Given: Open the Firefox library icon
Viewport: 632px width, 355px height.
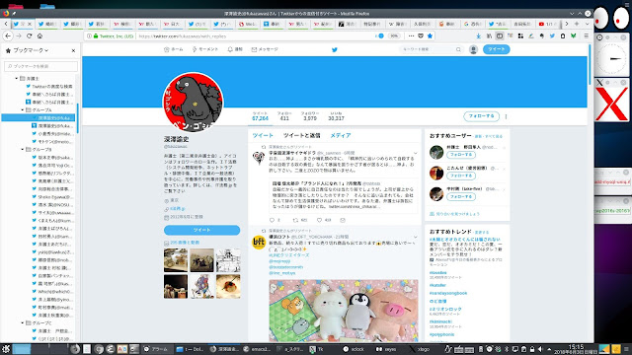Looking at the screenshot, I should [489, 35].
